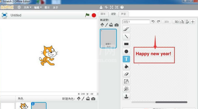Set costume center crosshair
This screenshot has height=109, width=198.
point(193,22)
